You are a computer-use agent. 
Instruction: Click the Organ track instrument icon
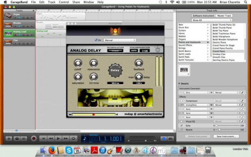click(8, 16)
